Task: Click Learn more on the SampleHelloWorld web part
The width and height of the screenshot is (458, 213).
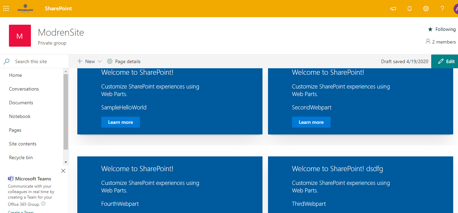Action: 120,122
